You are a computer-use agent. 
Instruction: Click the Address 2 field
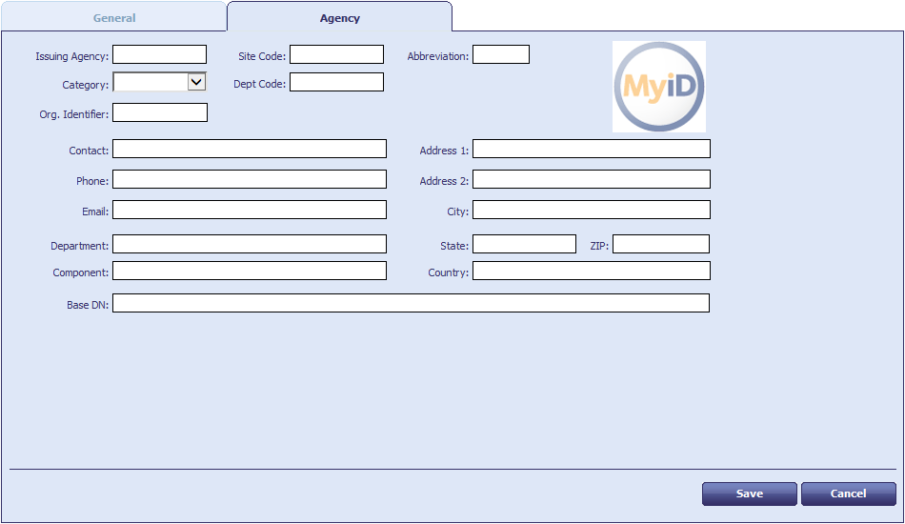pyautogui.click(x=592, y=179)
